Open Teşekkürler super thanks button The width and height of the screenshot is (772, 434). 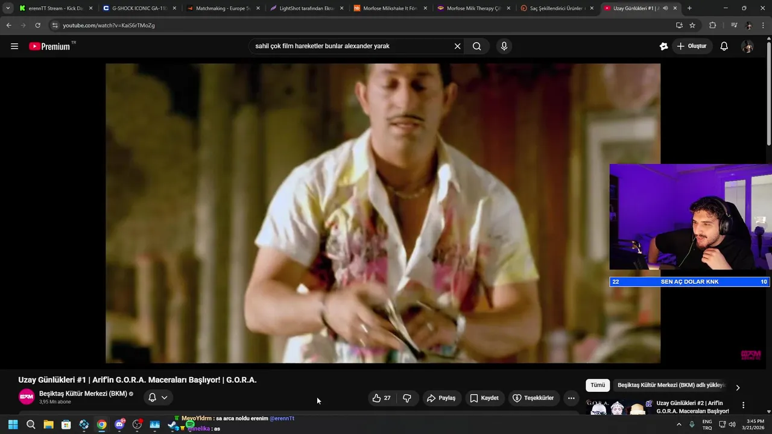[533, 398]
